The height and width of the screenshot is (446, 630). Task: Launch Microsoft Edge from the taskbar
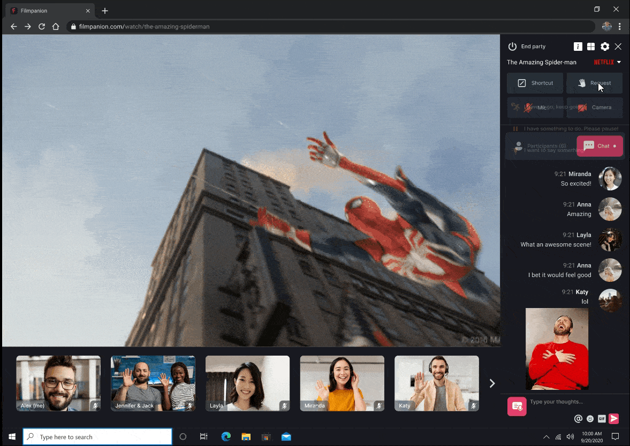pos(226,436)
